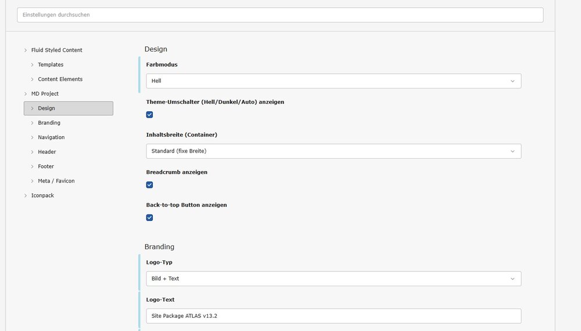Open the Templates category

[51, 65]
